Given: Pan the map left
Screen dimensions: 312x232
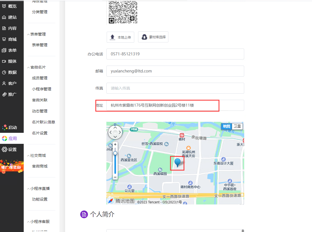Looking at the screenshot, I should point(111,132).
